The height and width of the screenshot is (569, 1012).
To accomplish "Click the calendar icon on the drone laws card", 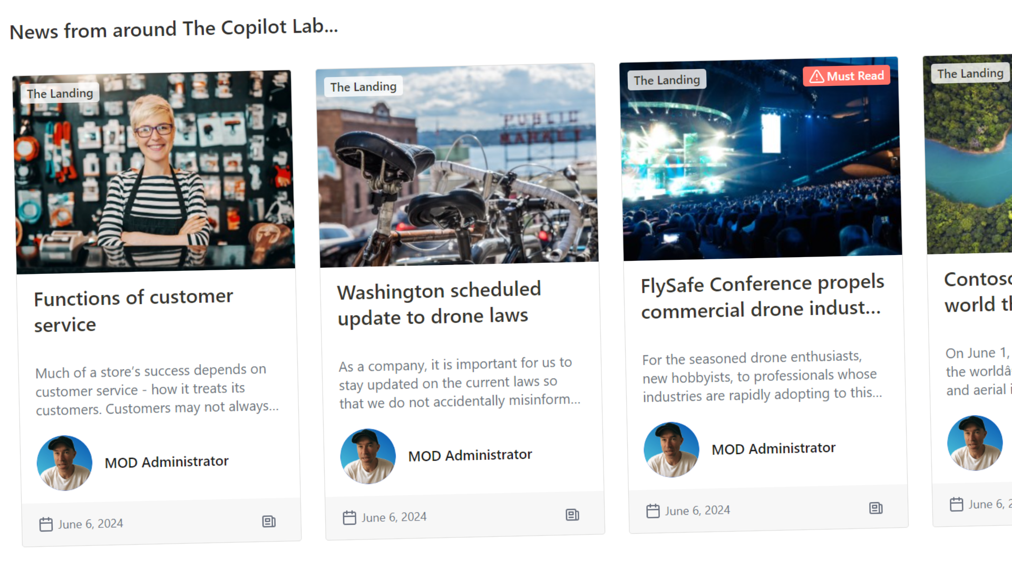I will coord(349,517).
